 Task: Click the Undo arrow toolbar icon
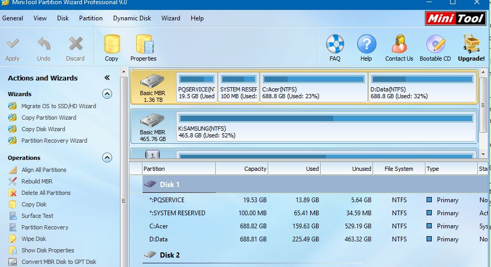(44, 44)
